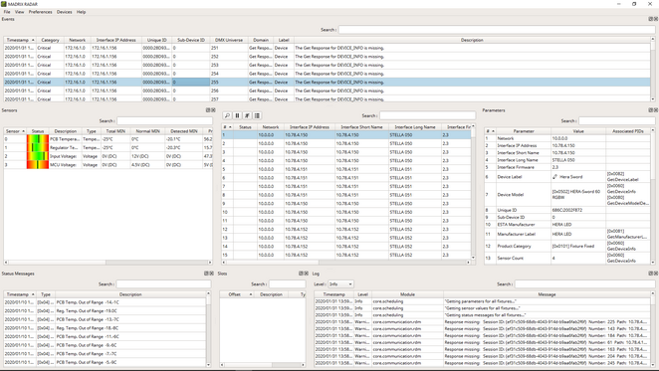Screen dimensions: 659x371
Task: Undock the Log panel
Action: tap(651, 274)
